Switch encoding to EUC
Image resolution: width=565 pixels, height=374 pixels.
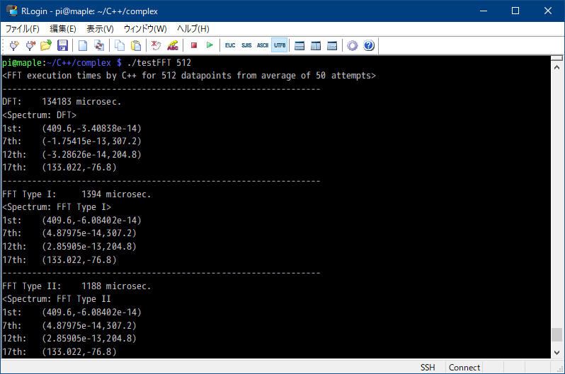click(x=230, y=45)
